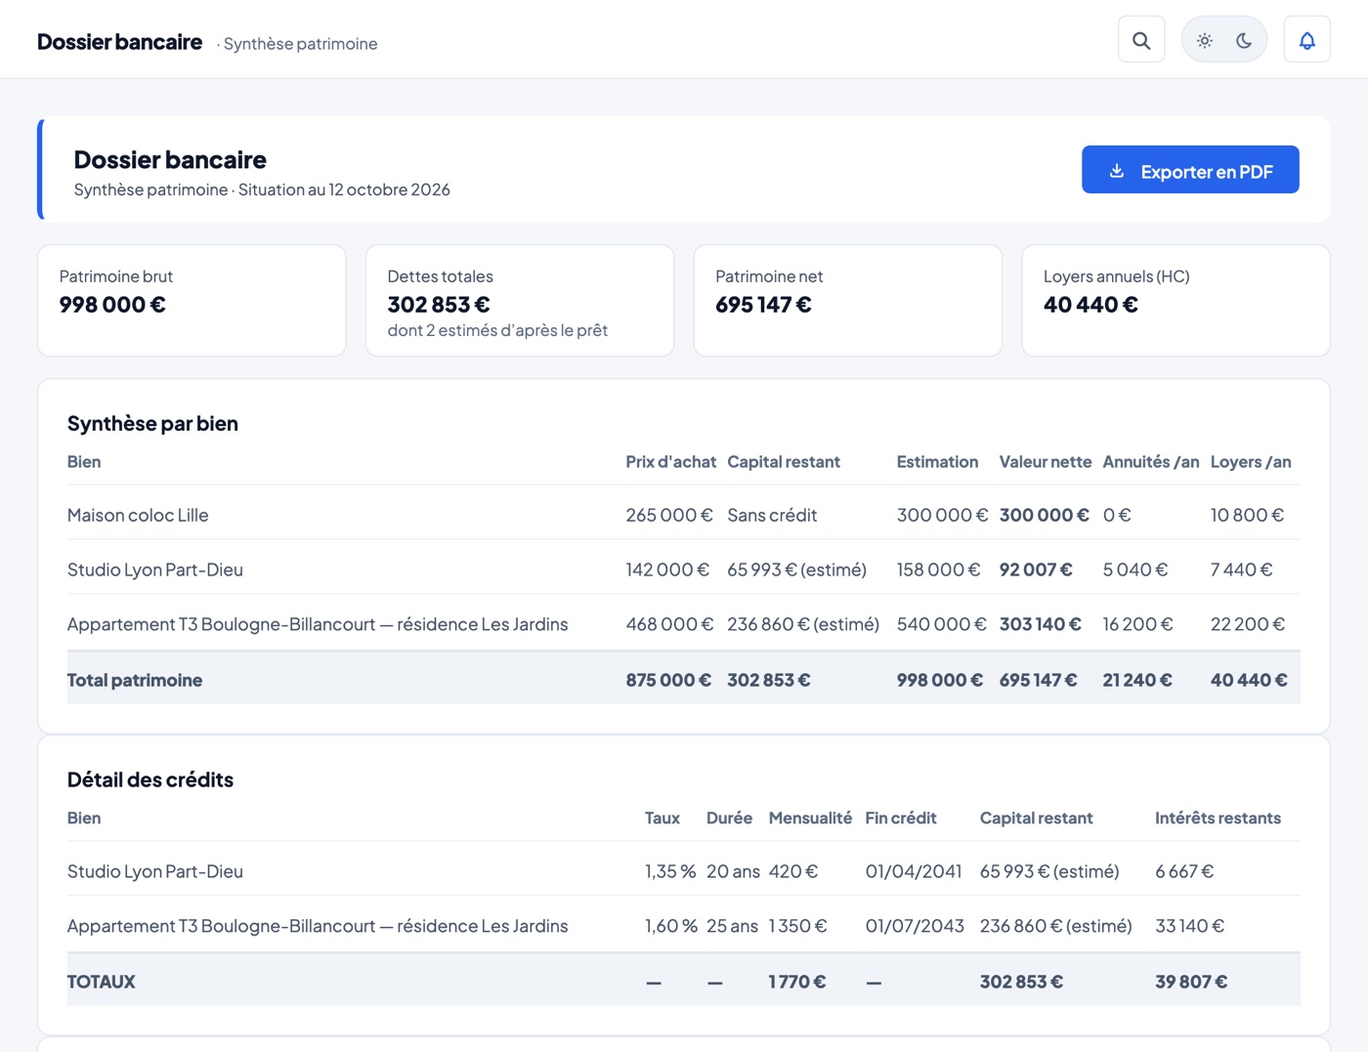The image size is (1368, 1052).
Task: Select the 265 000 € purchase price
Action: [x=669, y=515]
